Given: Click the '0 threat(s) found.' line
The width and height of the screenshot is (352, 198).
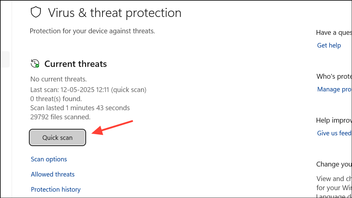Looking at the screenshot, I should pos(56,99).
